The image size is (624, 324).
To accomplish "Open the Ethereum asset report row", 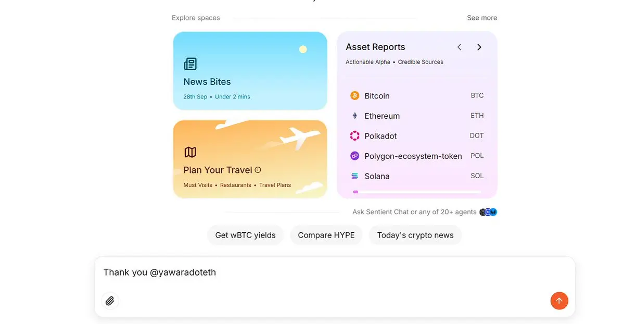I will [x=417, y=116].
